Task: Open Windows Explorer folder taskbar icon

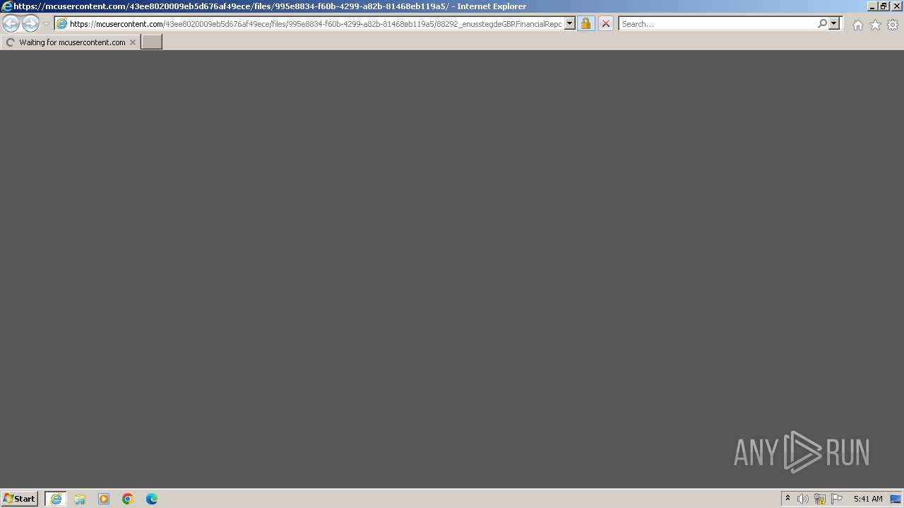Action: 80,499
